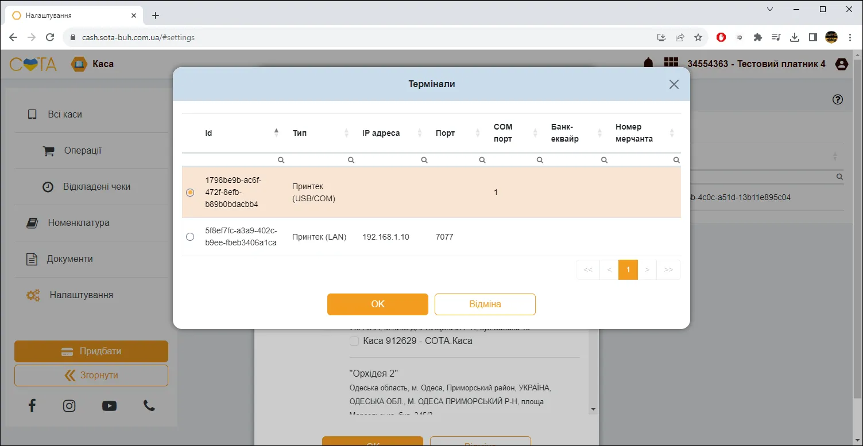Click the Налаштування browser tab
Image resolution: width=863 pixels, height=446 pixels.
coord(73,15)
